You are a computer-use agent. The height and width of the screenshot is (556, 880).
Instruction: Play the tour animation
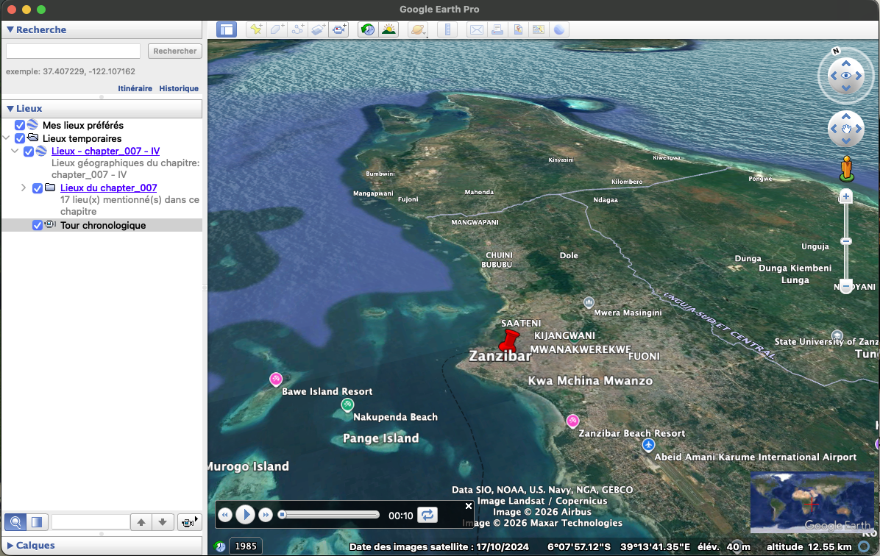pos(246,515)
